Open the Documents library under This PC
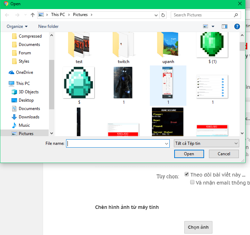Screen dimensions: 250x235 (26, 109)
